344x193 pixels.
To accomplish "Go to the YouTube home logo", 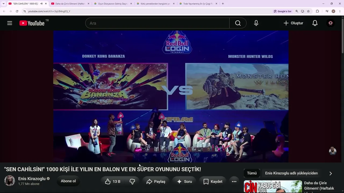I will [32, 23].
